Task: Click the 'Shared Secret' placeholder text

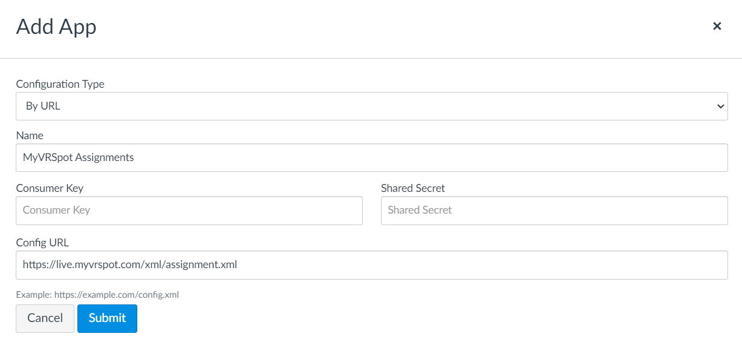Action: pos(420,211)
